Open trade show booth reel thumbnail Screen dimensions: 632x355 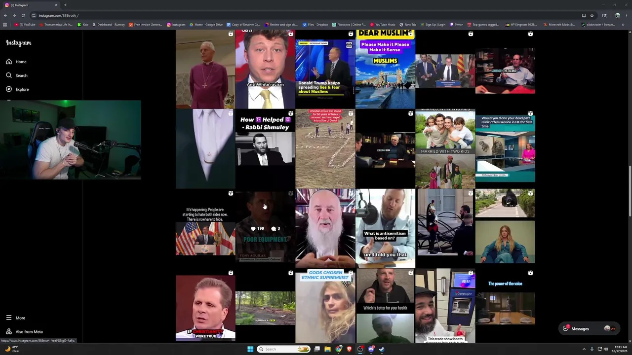pos(445,306)
